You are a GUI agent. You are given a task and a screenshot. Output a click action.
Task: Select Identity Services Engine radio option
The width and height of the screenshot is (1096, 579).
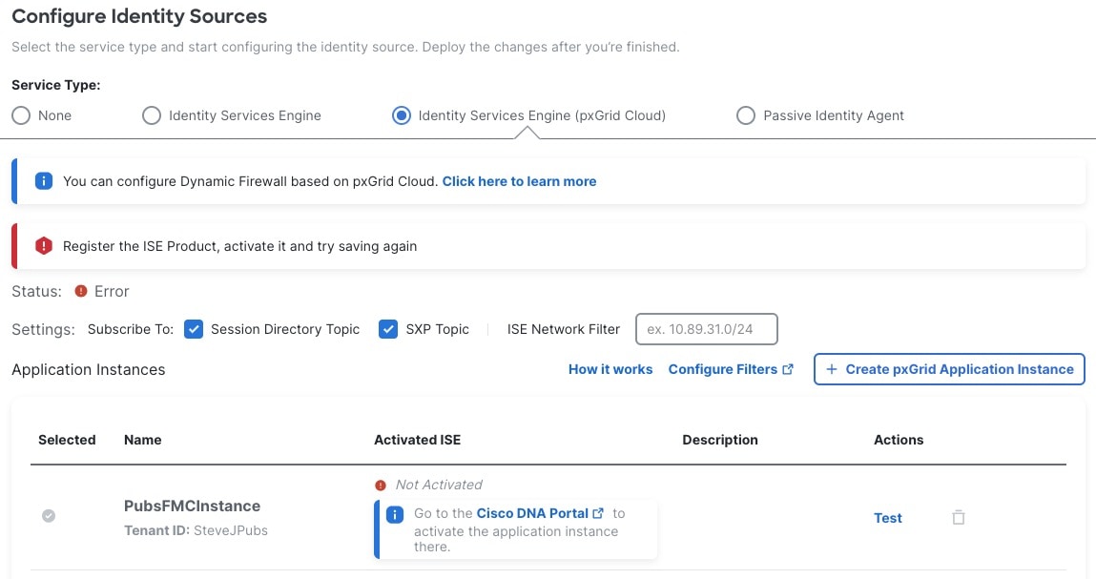[x=152, y=115]
